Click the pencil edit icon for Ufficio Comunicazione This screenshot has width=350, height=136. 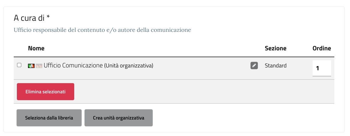coord(254,65)
